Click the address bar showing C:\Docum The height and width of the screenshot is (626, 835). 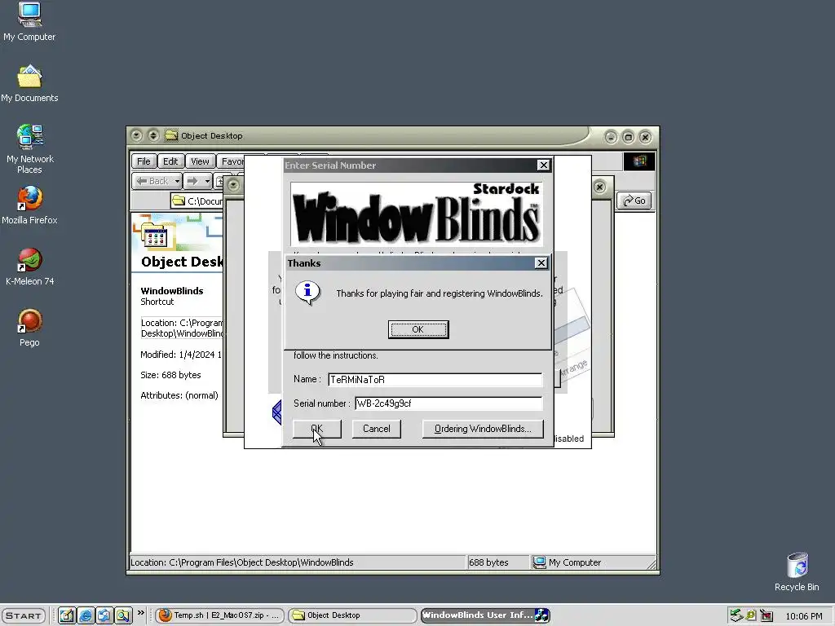198,201
